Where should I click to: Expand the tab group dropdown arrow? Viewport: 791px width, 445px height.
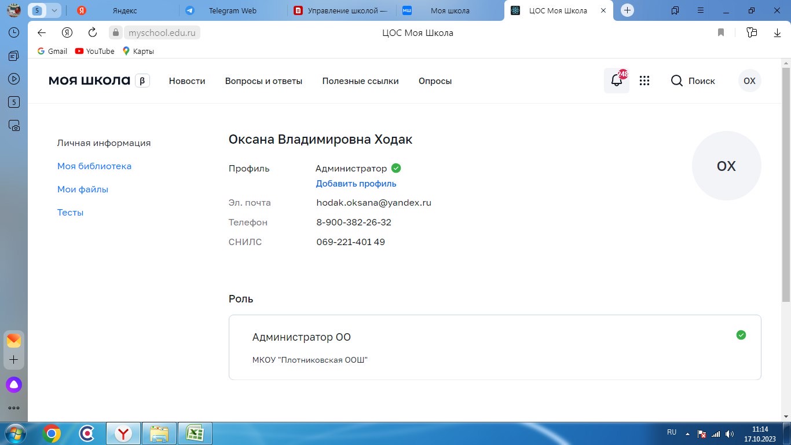tap(54, 10)
